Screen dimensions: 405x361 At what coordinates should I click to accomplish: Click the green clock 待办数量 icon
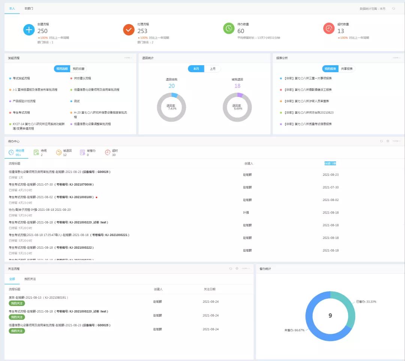(229, 29)
